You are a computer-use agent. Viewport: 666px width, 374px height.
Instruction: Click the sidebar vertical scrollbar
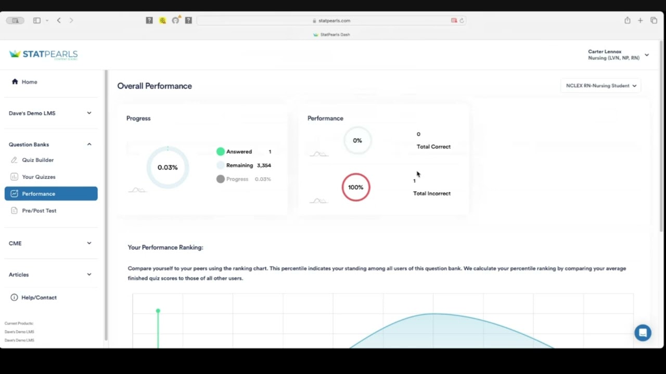106,205
